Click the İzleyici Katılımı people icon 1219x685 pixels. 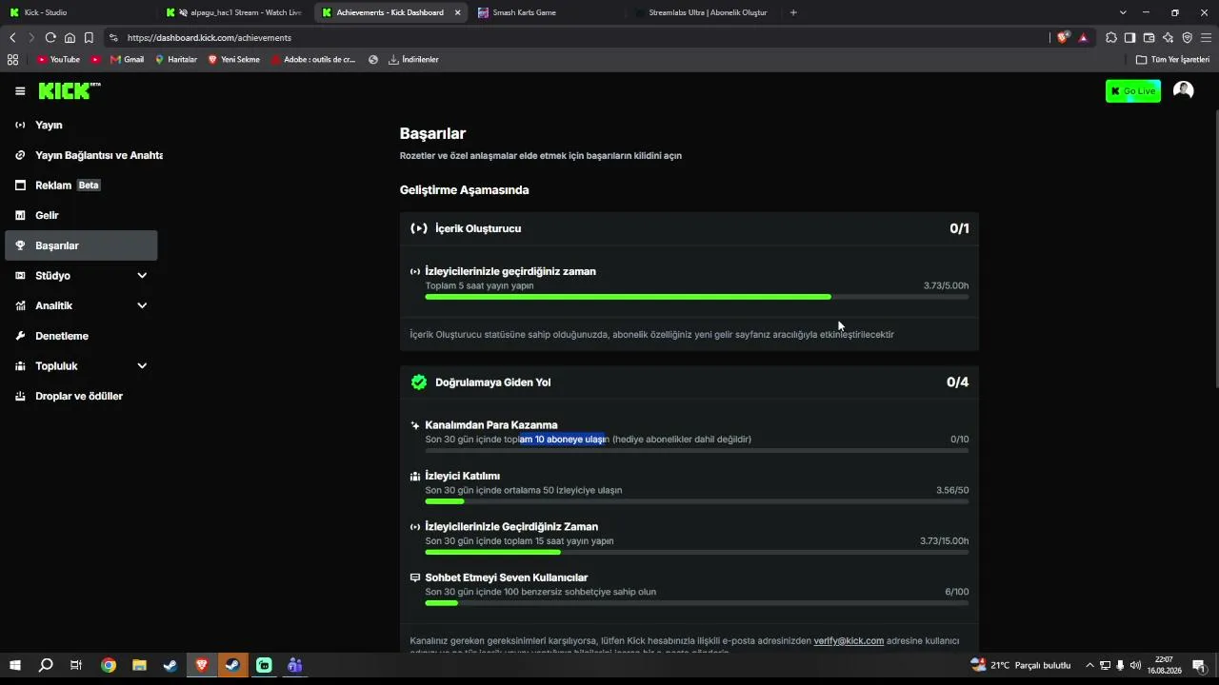415,476
